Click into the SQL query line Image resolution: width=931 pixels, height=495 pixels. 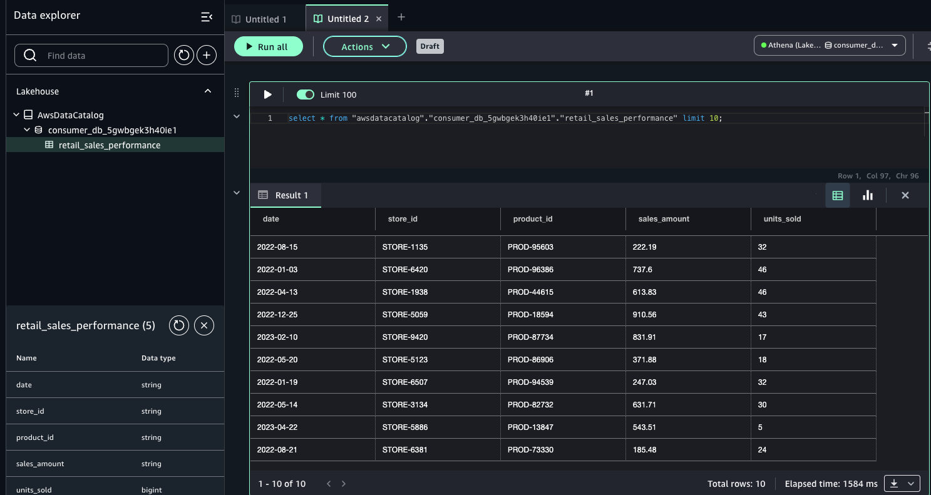point(505,118)
